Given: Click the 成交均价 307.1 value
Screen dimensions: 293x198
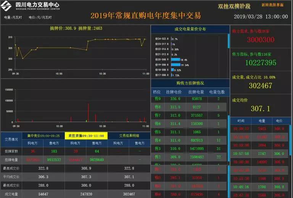Looking at the screenshot, I should (261, 109).
